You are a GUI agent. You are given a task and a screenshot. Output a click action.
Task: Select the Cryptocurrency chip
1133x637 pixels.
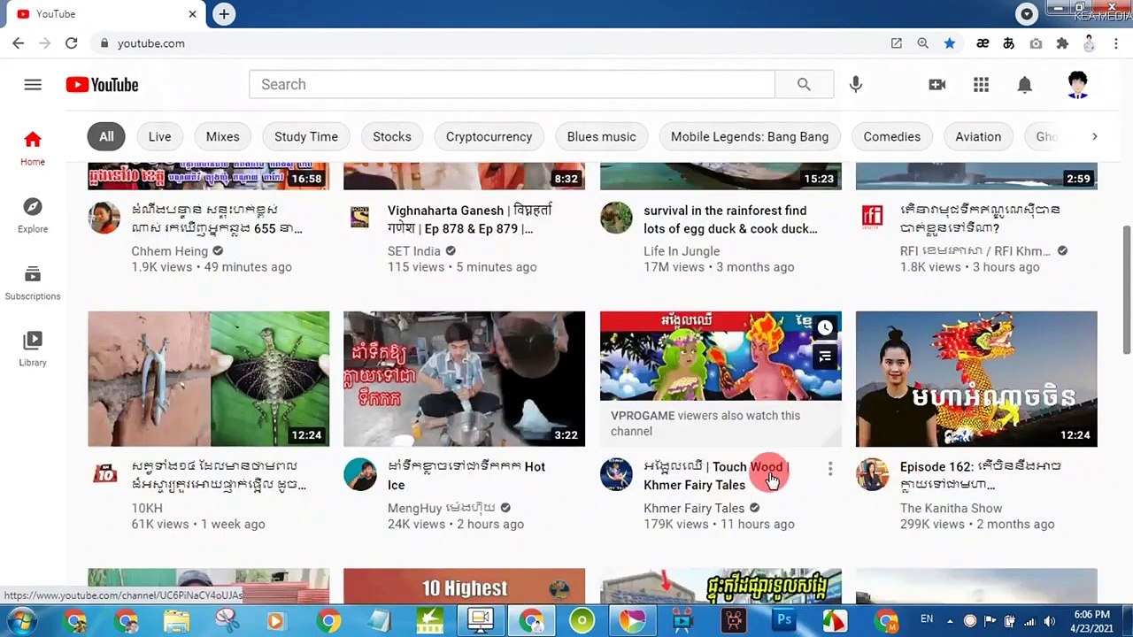(489, 136)
